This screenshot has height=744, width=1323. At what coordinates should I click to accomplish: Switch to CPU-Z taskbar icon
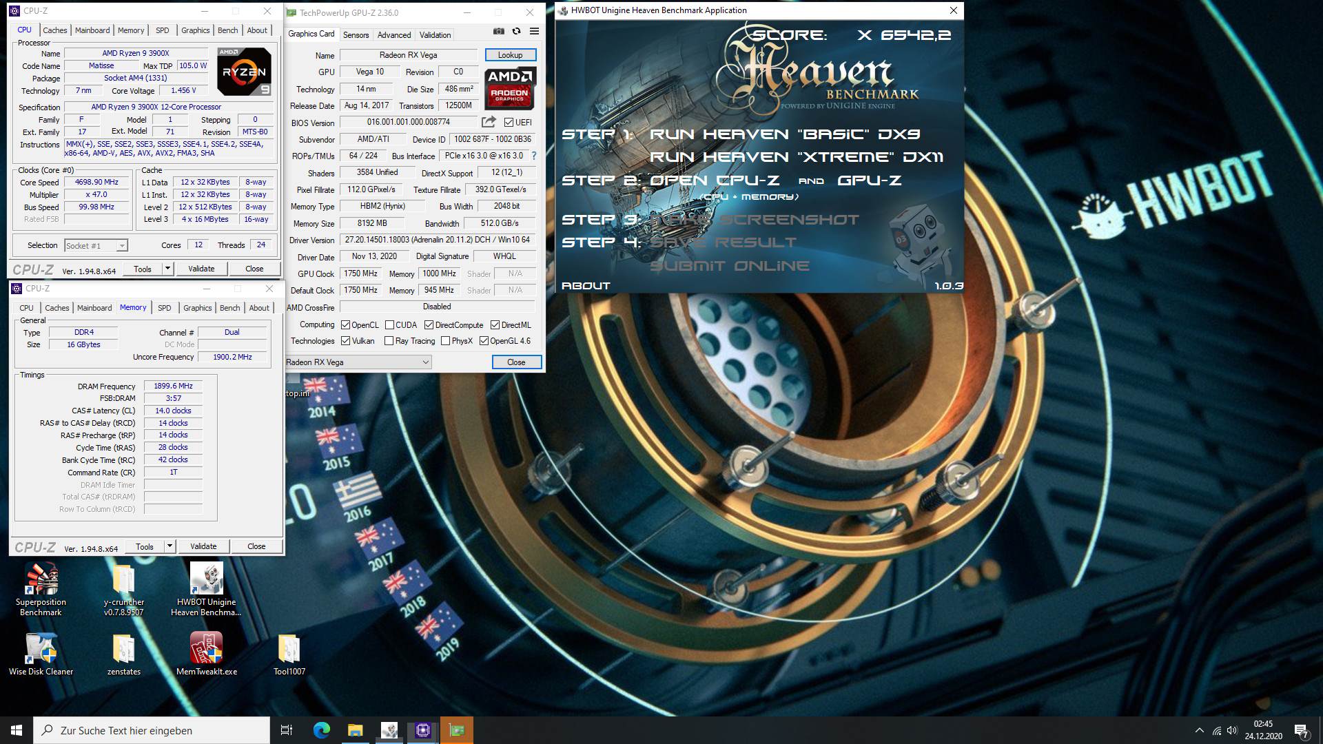[x=422, y=730]
